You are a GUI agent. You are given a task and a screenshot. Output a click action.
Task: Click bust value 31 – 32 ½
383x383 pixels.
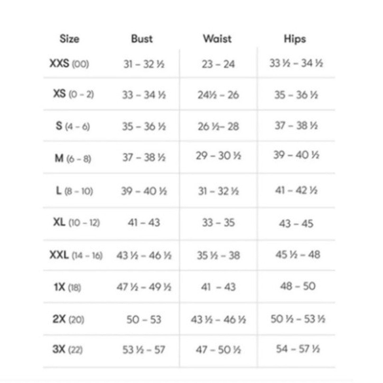click(x=144, y=64)
